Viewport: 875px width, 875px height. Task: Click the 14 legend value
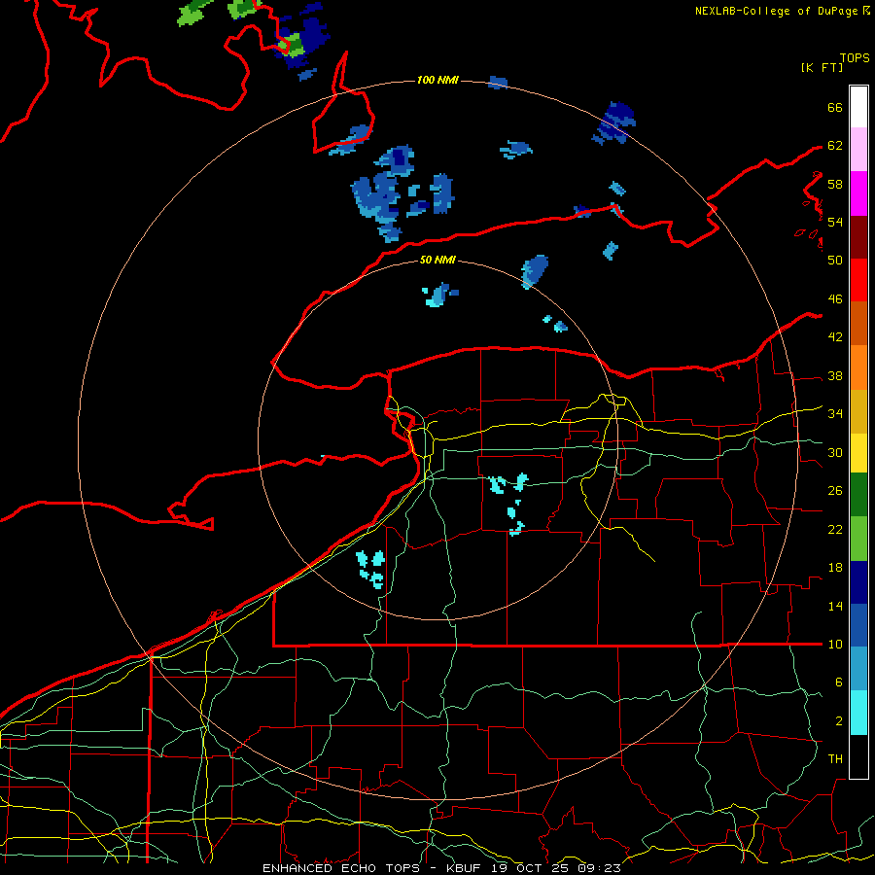tap(835, 606)
